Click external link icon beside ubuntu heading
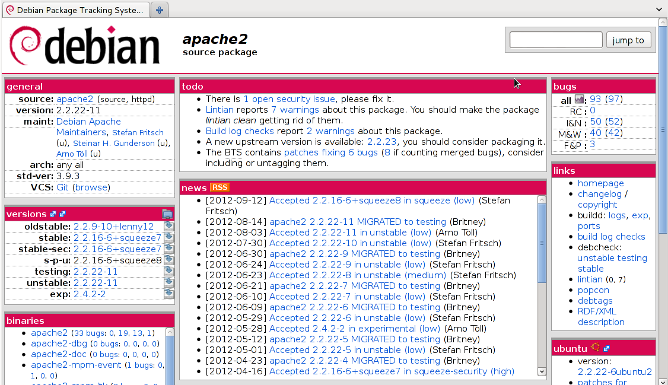Screen dimensions: 668x385 point(607,348)
